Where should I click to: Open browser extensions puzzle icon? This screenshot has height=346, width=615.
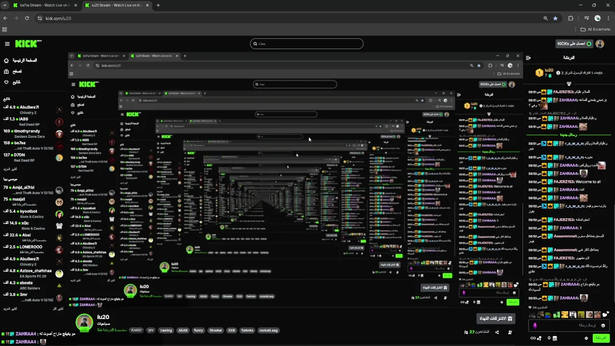tap(571, 18)
